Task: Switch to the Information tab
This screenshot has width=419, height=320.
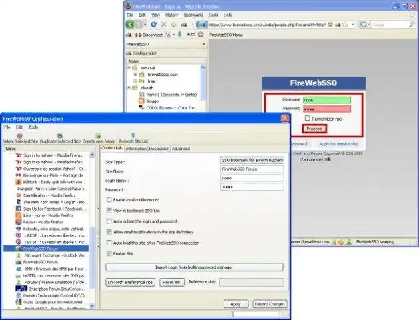Action: pyautogui.click(x=136, y=149)
